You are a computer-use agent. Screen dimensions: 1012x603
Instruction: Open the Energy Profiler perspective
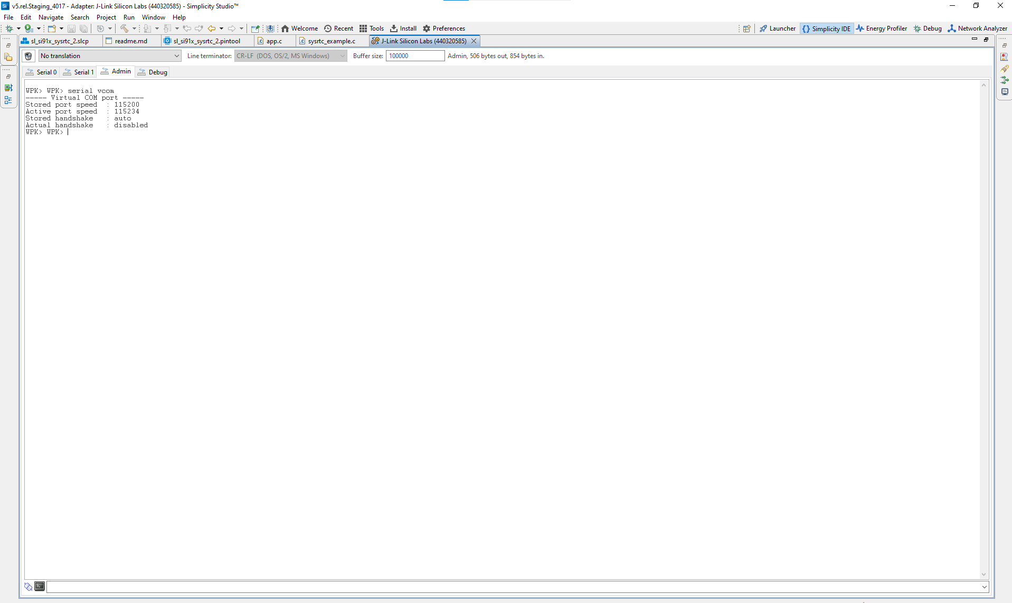point(882,29)
